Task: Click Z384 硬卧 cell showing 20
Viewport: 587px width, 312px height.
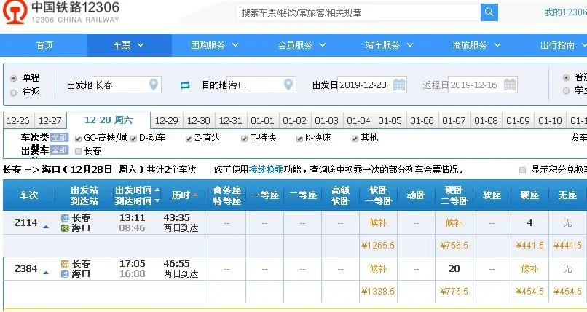Action: pyautogui.click(x=454, y=268)
